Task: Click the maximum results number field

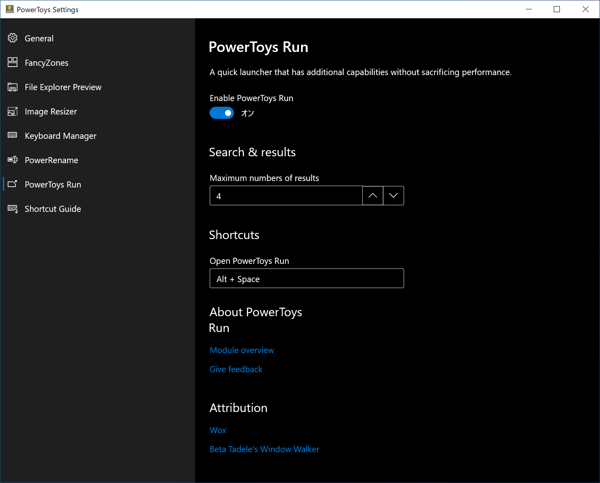Action: (x=286, y=196)
